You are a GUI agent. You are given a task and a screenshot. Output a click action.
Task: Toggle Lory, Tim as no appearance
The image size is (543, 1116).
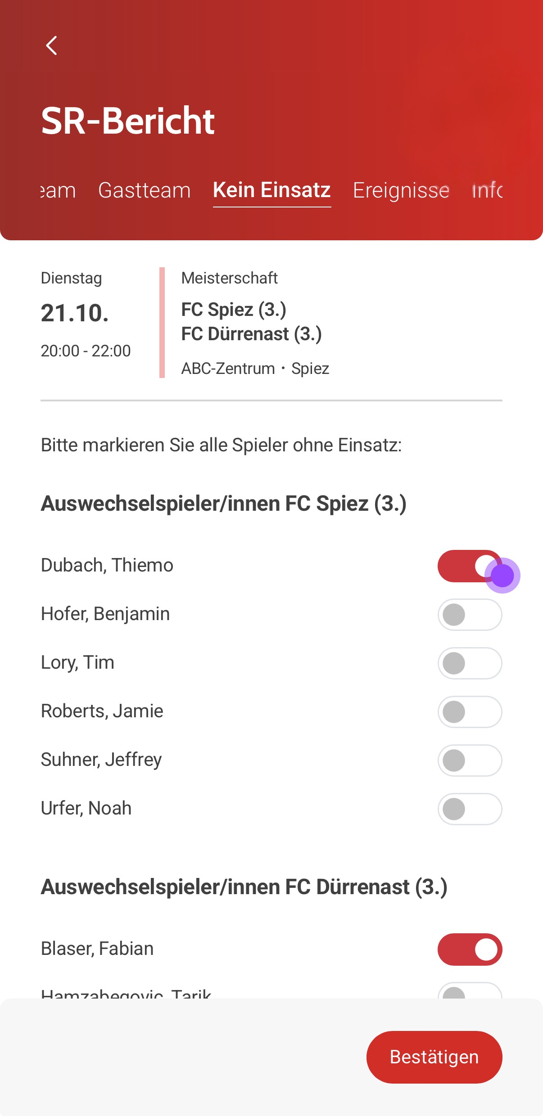click(469, 663)
